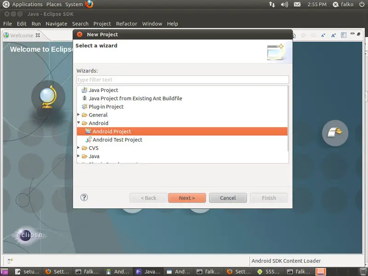
Task: Click the fast view icon in status bar
Action: pos(10,261)
